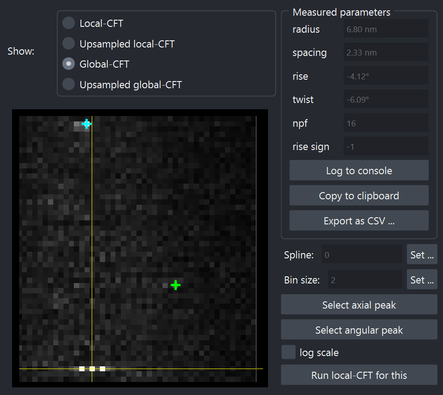The image size is (443, 395).
Task: Click the twist value field
Action: pyautogui.click(x=386, y=99)
